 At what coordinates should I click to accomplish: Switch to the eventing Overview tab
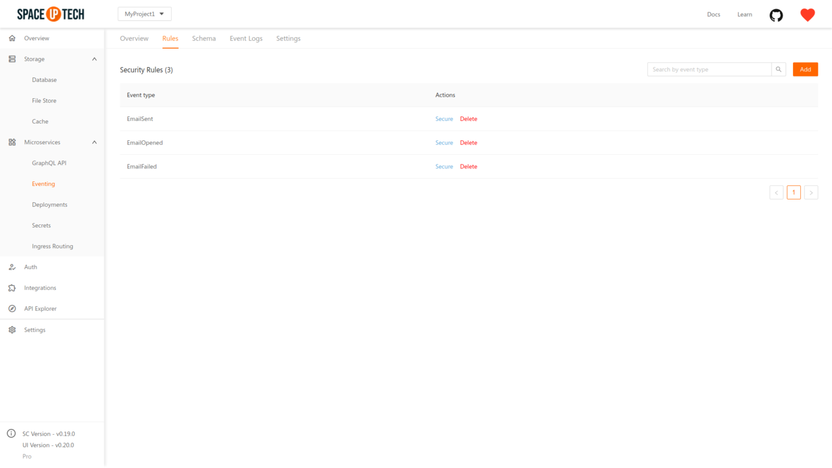[x=134, y=38]
